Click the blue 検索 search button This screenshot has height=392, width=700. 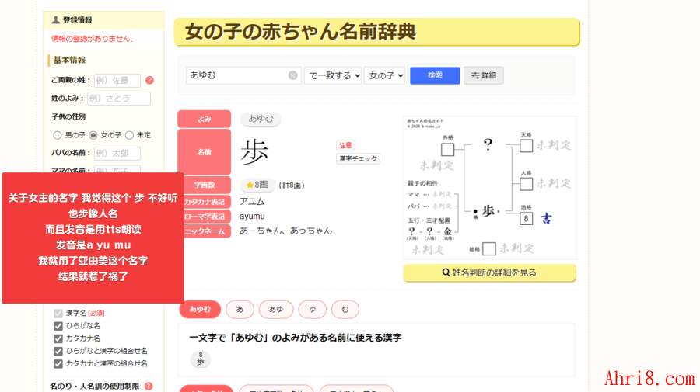(x=435, y=75)
